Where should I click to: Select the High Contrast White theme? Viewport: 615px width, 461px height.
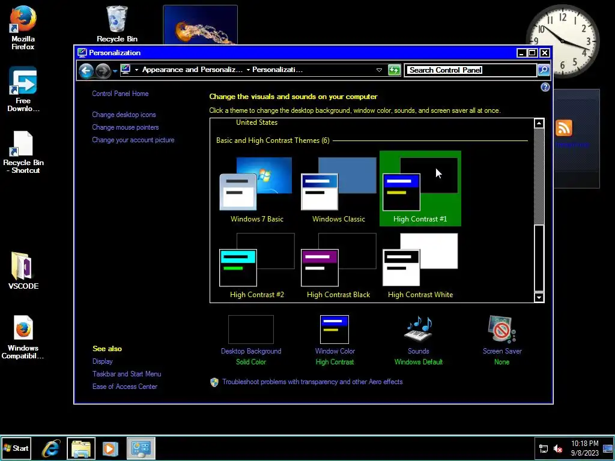click(x=420, y=265)
